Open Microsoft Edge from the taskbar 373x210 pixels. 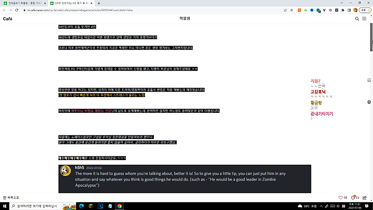81,206
